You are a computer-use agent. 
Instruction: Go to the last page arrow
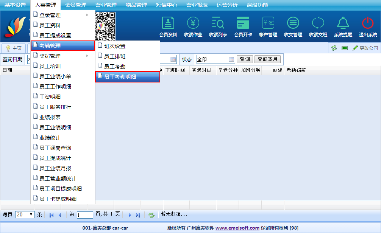coord(138,215)
